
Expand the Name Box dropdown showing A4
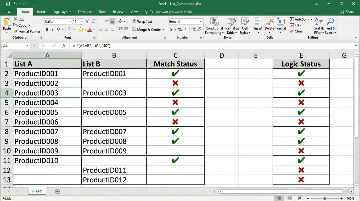click(27, 46)
